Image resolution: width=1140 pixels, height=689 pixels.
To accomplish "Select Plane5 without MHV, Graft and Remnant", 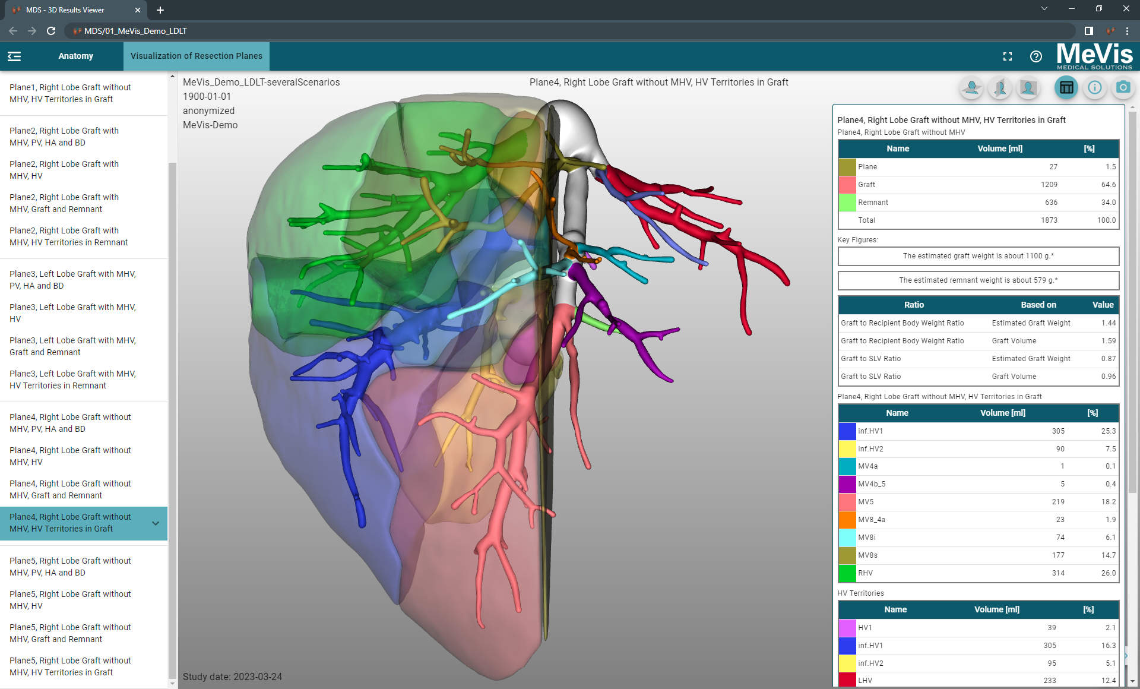I will [84, 633].
